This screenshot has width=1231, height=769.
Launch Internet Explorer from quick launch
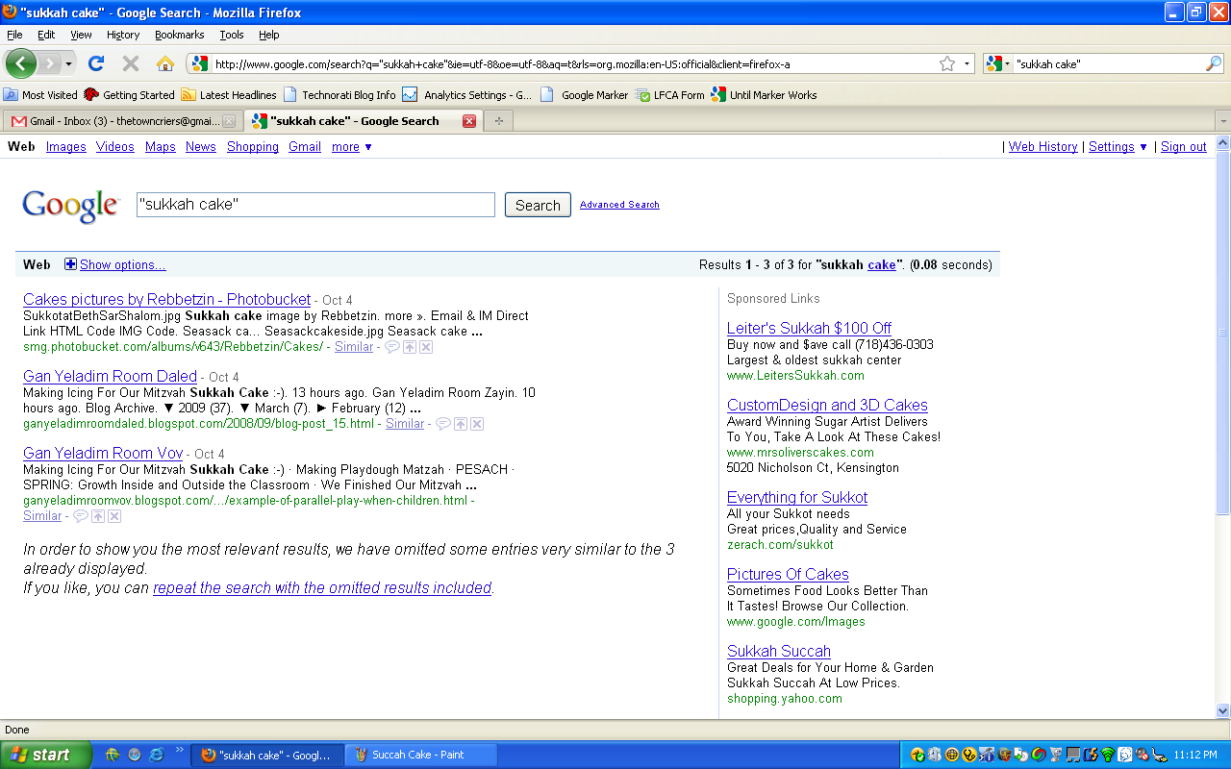(156, 755)
